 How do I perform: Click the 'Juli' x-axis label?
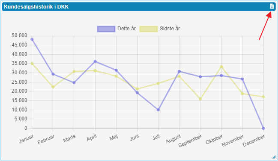tap(156, 137)
